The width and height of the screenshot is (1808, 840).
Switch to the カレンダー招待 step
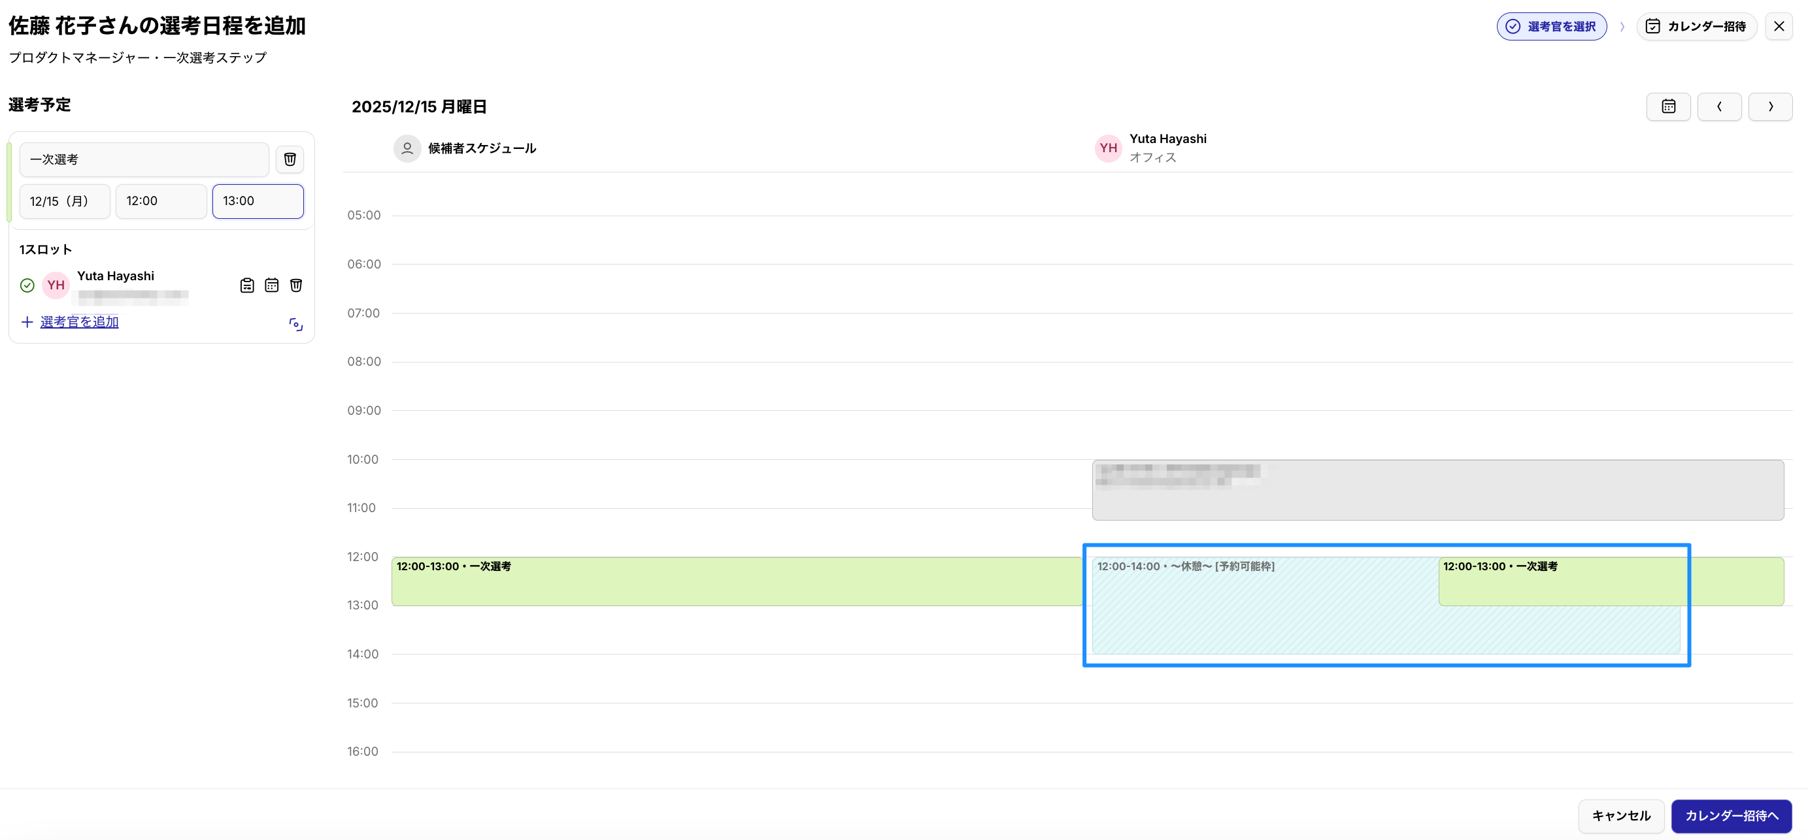[1696, 27]
